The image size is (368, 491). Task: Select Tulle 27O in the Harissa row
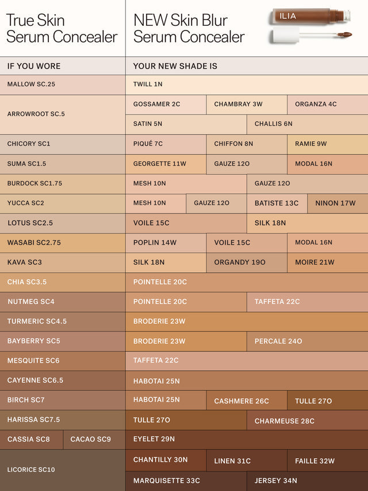[186, 420]
